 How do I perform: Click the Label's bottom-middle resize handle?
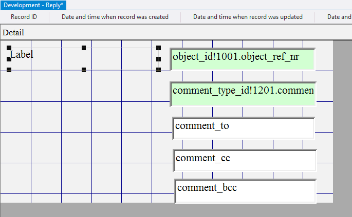click(84, 70)
